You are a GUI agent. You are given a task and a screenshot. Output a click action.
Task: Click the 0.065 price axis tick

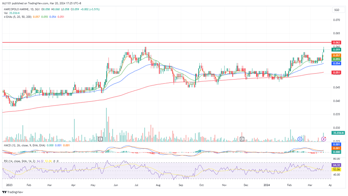[x=337, y=34]
